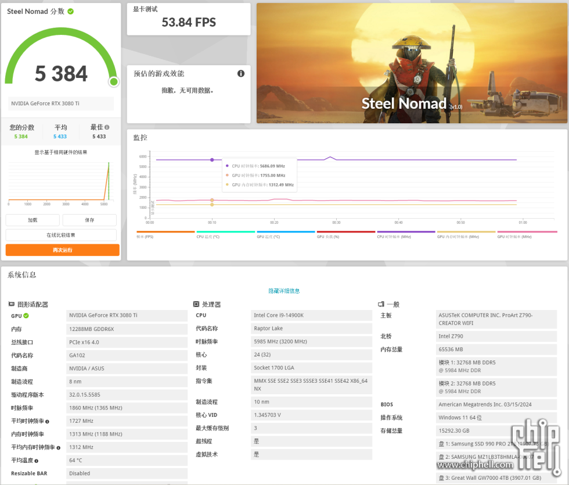Click the info icon beside 平均温度

[36, 461]
